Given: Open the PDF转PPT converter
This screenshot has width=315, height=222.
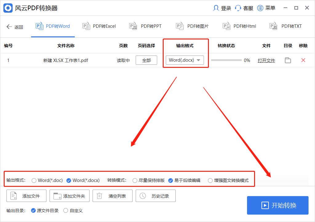Looking at the screenshot, I should pyautogui.click(x=146, y=26).
